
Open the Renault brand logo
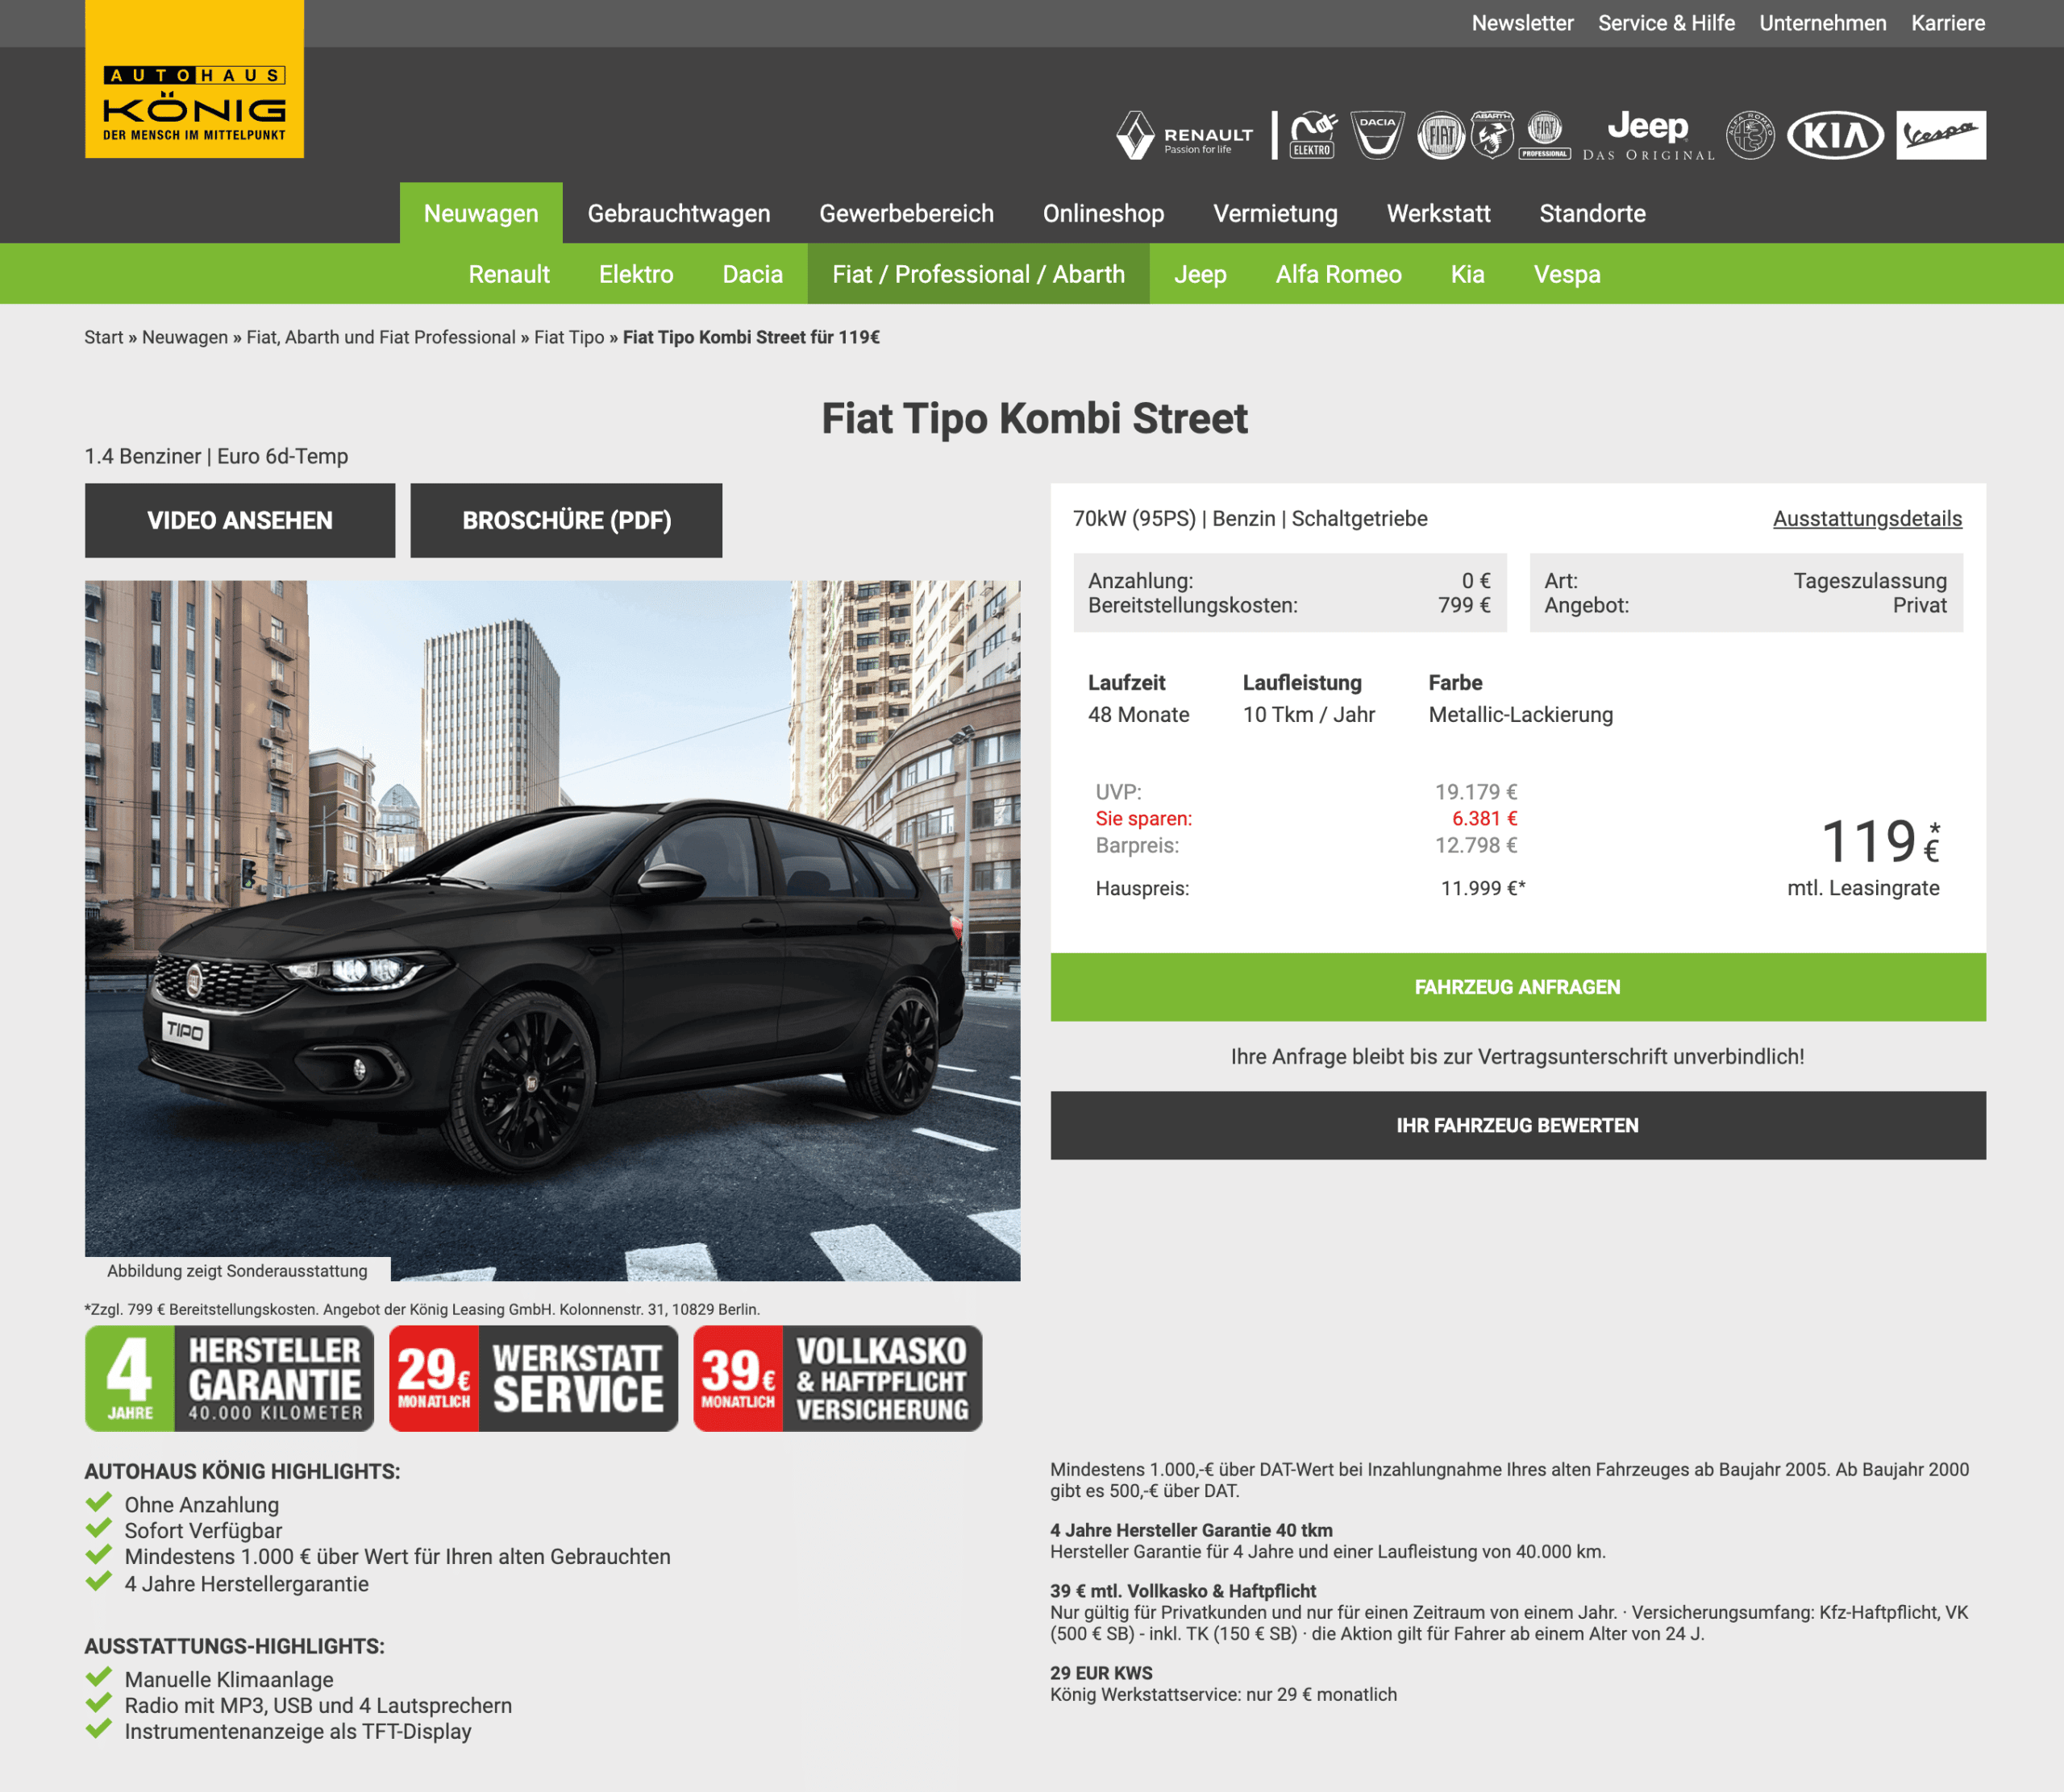click(x=1184, y=135)
